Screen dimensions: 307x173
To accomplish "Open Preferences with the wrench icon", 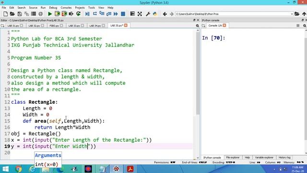I will [148, 14].
